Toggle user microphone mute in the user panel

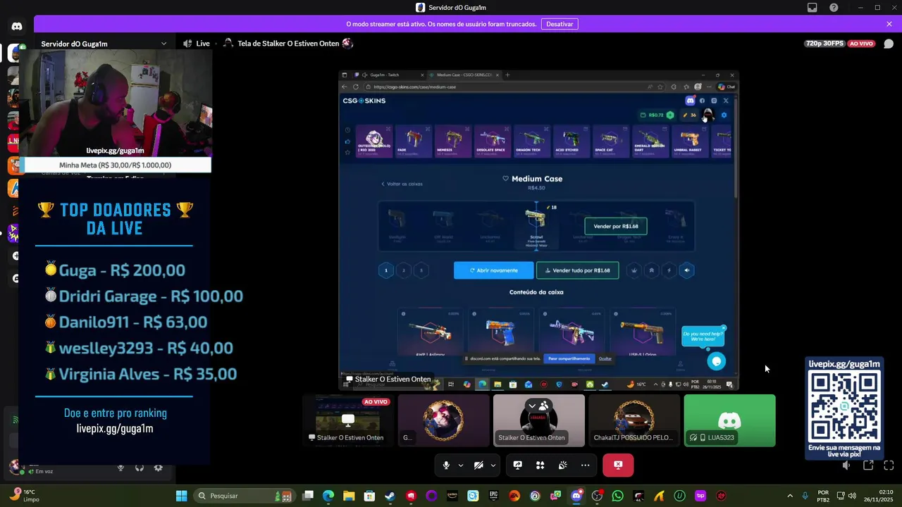[121, 468]
